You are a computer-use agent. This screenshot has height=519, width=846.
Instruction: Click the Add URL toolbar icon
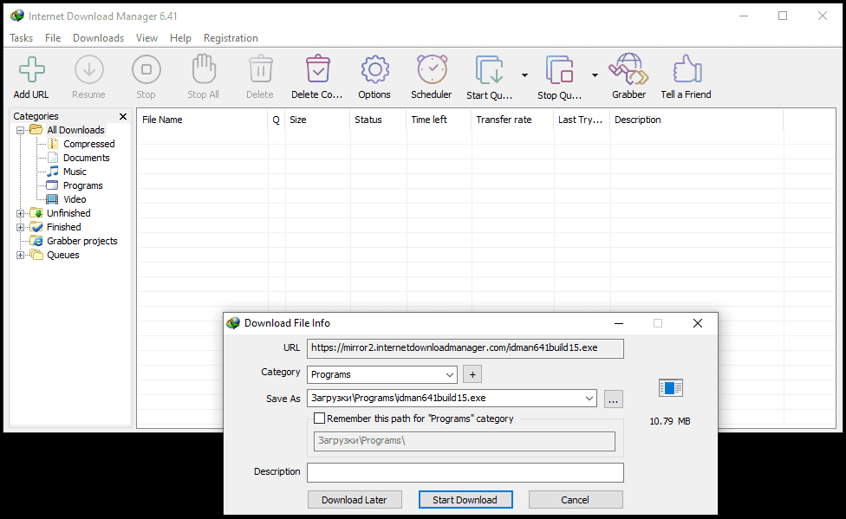(32, 69)
